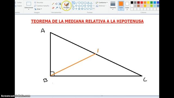The height and width of the screenshot is (98, 174).
Task: Pick the dark red color swatch
Action: point(138,2)
